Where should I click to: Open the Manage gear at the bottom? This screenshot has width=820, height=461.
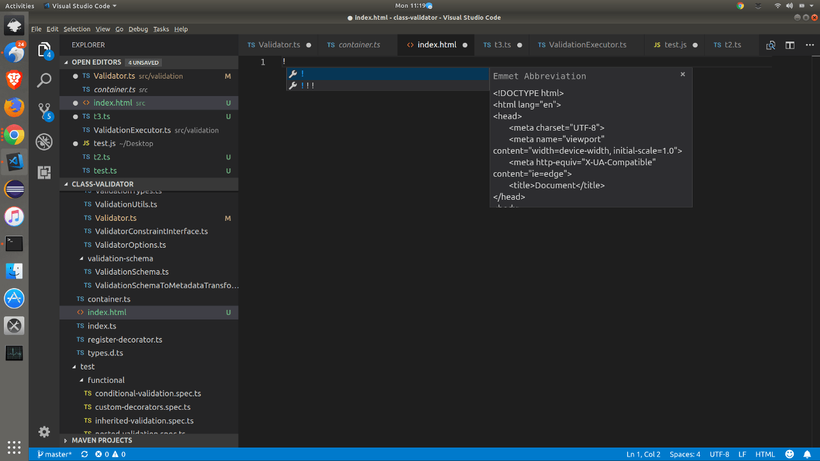click(x=44, y=432)
